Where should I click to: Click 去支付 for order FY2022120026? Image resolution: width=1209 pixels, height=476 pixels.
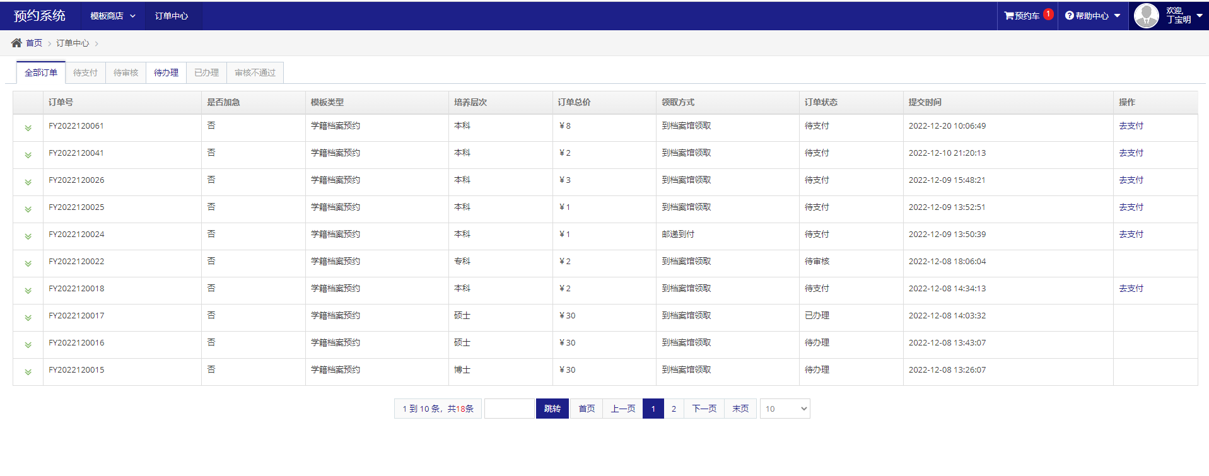[1131, 180]
